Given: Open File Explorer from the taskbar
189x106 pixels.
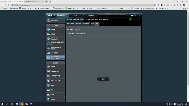Looking at the screenshot, I should [x=17, y=104].
